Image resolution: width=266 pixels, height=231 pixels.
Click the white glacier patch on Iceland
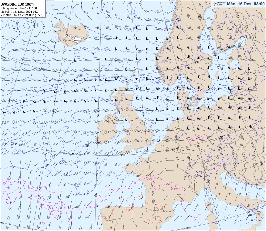[x=77, y=40]
